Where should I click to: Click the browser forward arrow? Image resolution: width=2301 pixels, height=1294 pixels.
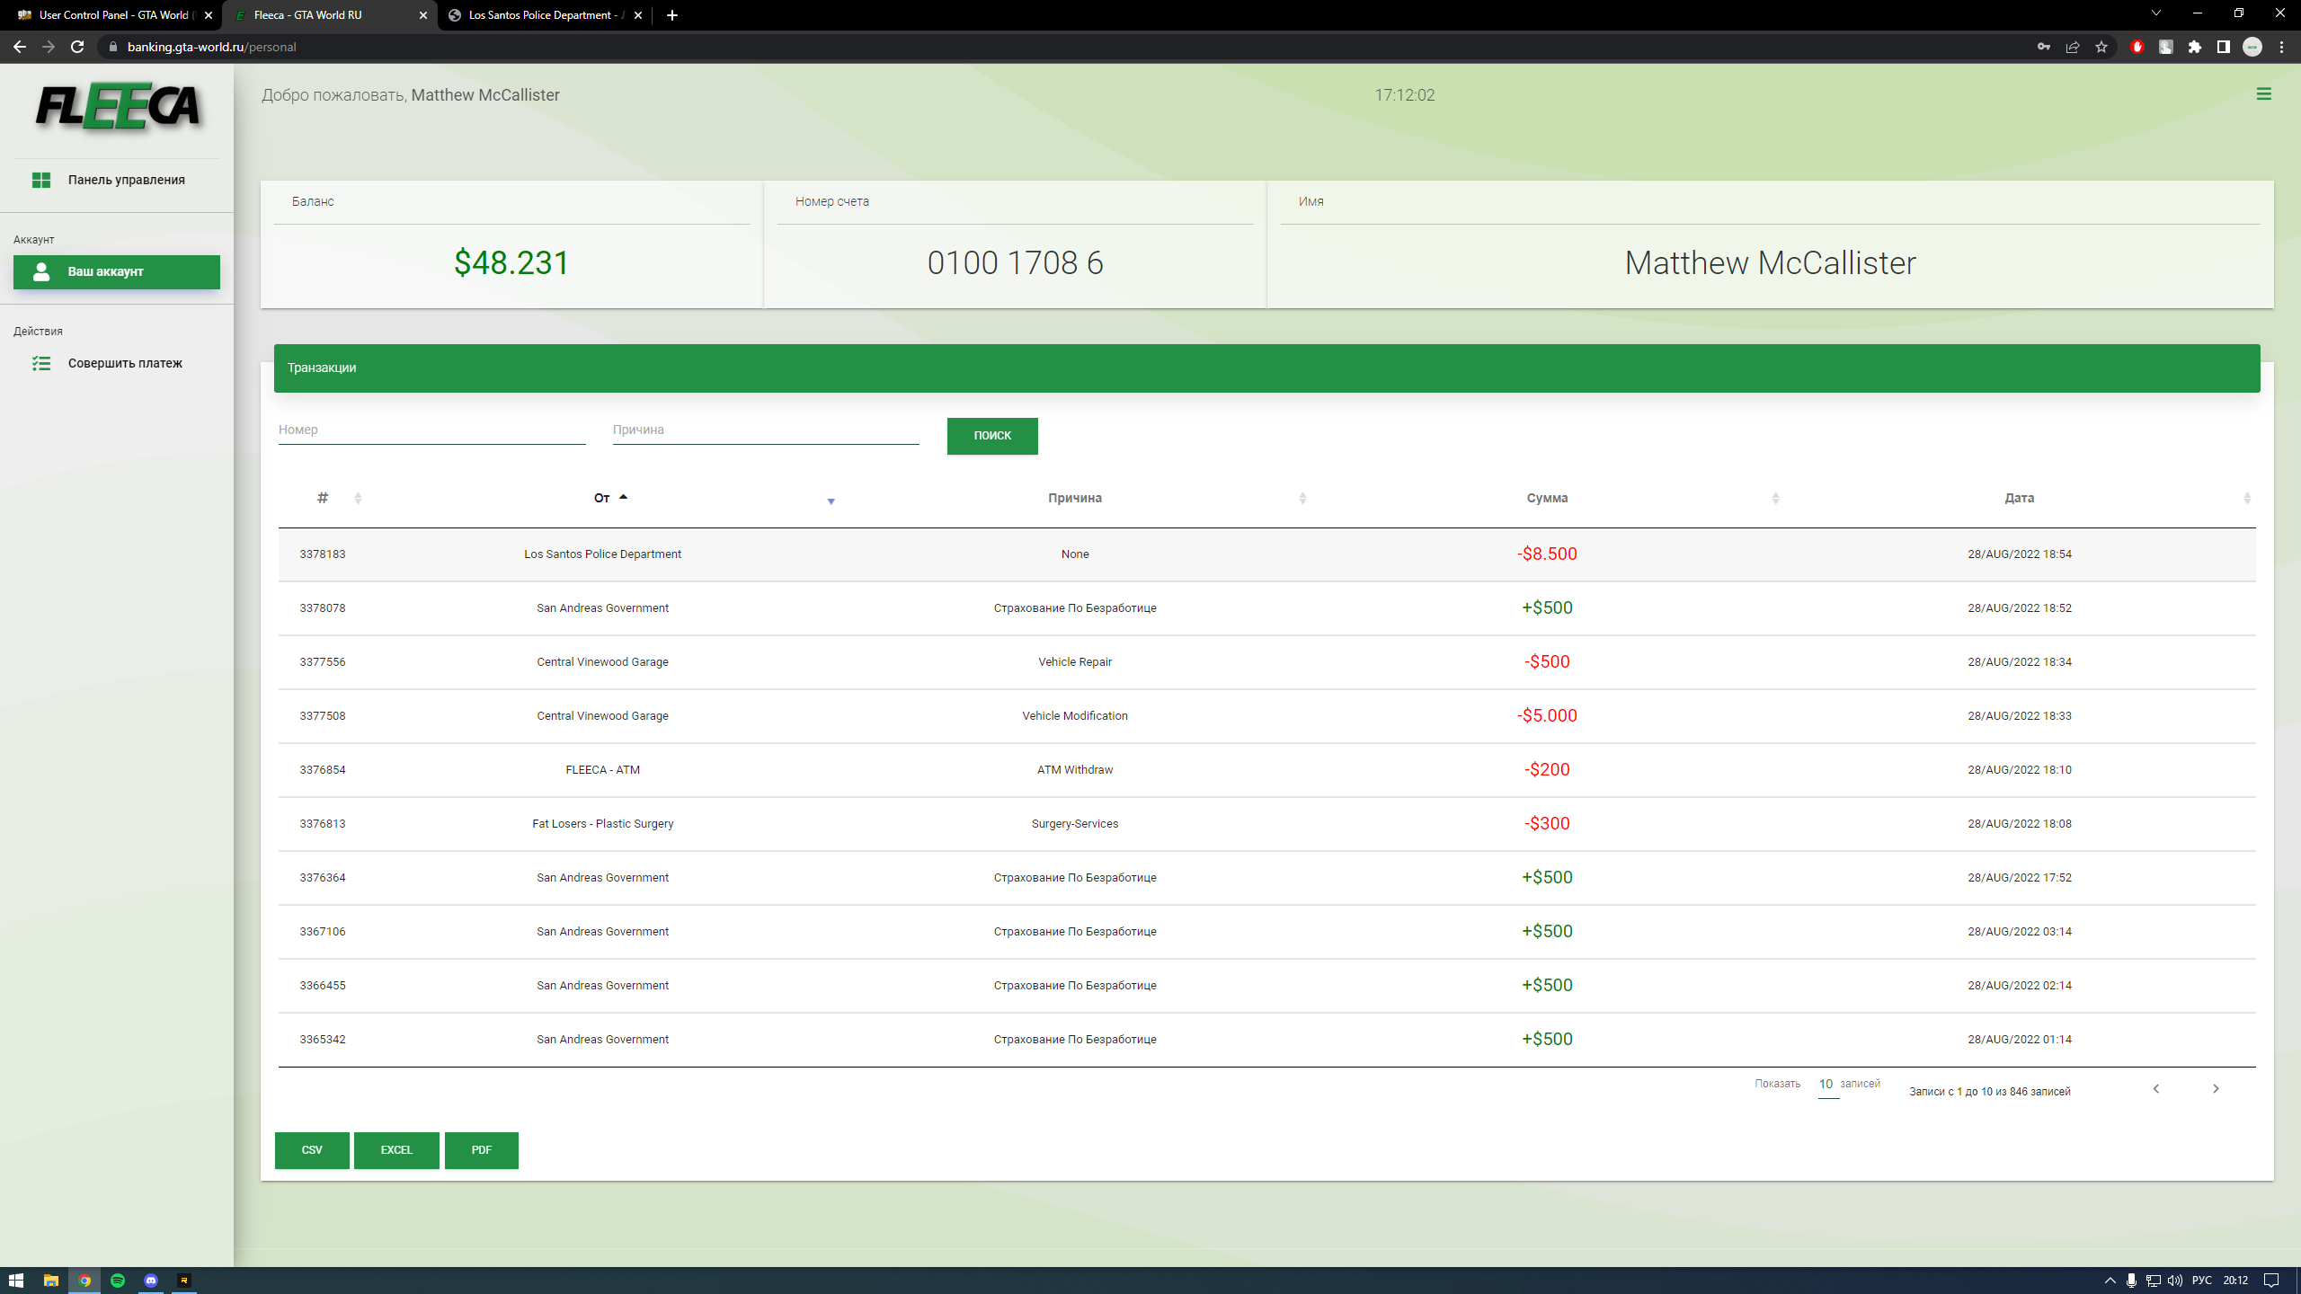pos(49,47)
